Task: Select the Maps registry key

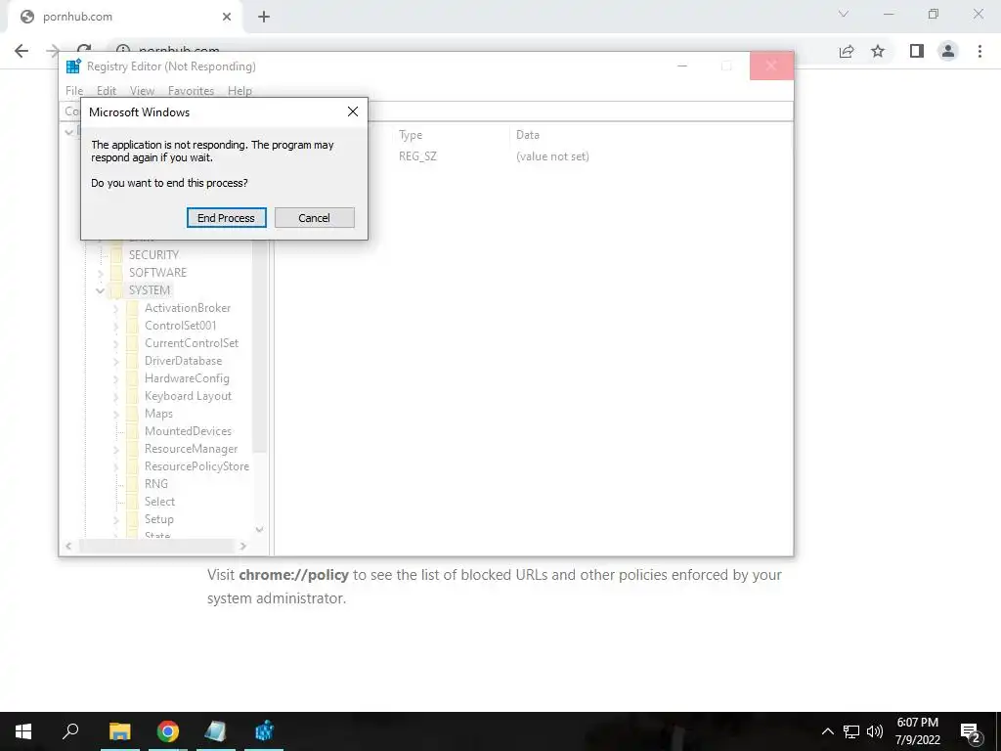Action: coord(158,414)
